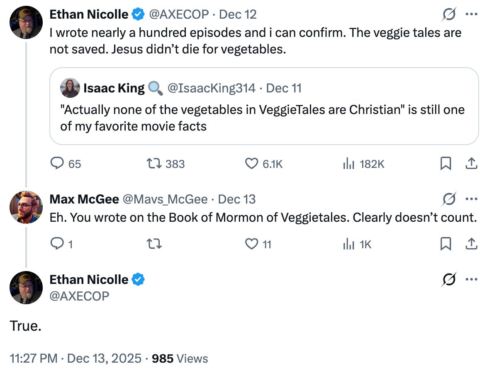The image size is (487, 378).
Task: Share Max McGee's reply
Action: (x=471, y=244)
